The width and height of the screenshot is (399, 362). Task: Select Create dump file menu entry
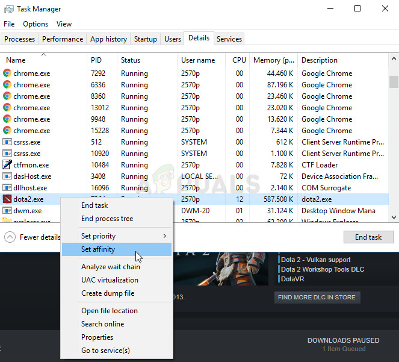pyautogui.click(x=108, y=293)
